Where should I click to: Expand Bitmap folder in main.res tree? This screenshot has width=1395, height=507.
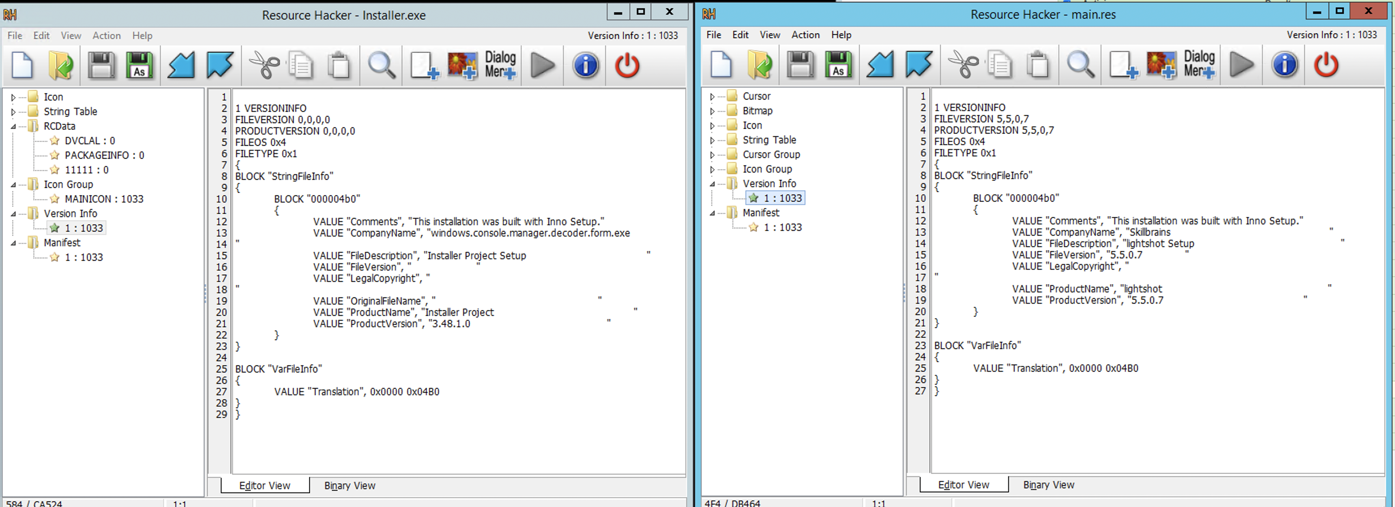(x=712, y=111)
